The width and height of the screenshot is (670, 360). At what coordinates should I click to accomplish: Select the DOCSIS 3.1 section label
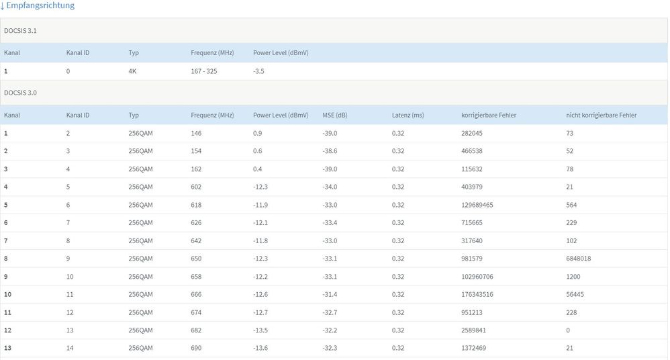click(21, 31)
